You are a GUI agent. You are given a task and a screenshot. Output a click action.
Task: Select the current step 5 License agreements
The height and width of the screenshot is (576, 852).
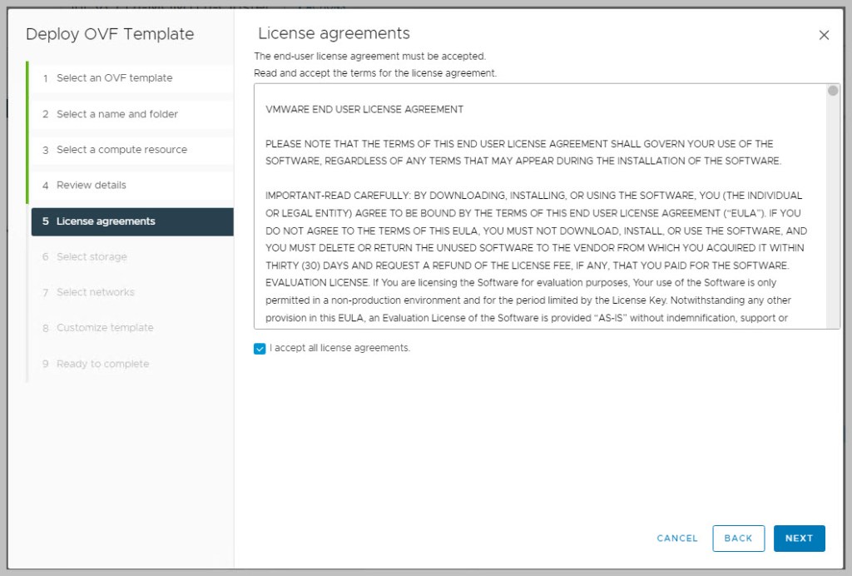(x=106, y=221)
